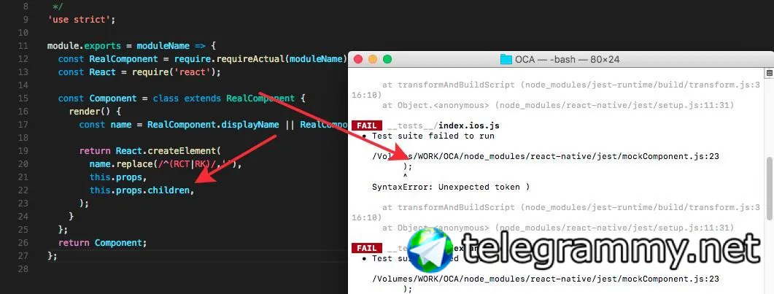Click the green zoom button on the terminal

pos(387,59)
